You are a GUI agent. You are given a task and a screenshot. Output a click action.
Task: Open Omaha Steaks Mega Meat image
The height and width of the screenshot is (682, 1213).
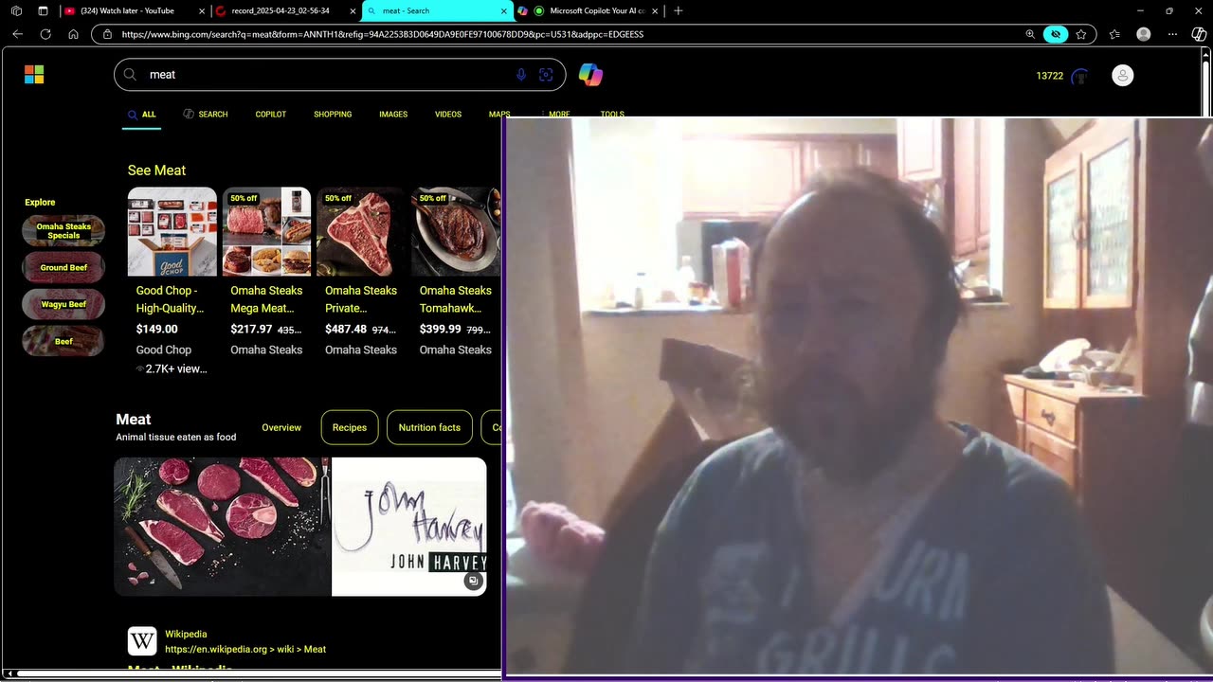pos(266,232)
